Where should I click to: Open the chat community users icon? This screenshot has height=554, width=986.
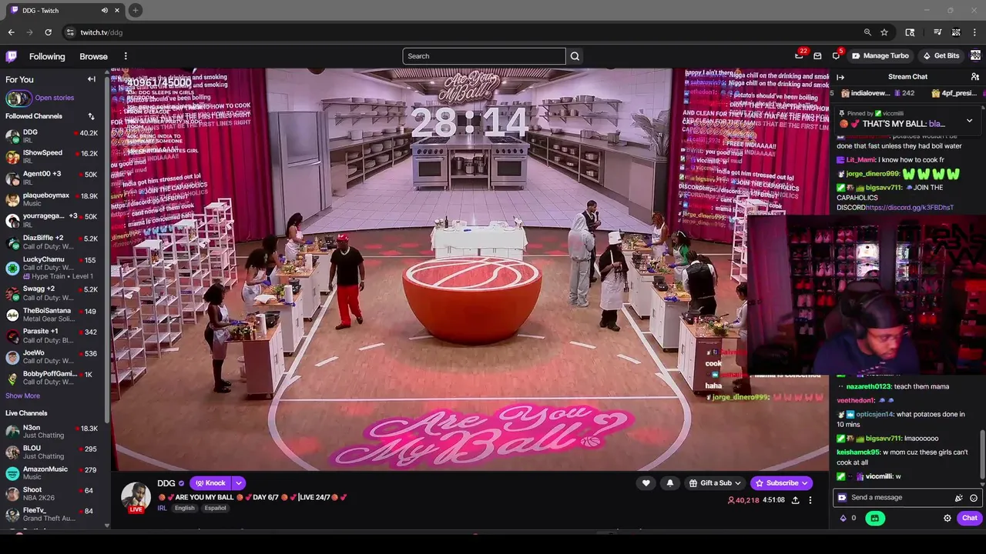[974, 77]
